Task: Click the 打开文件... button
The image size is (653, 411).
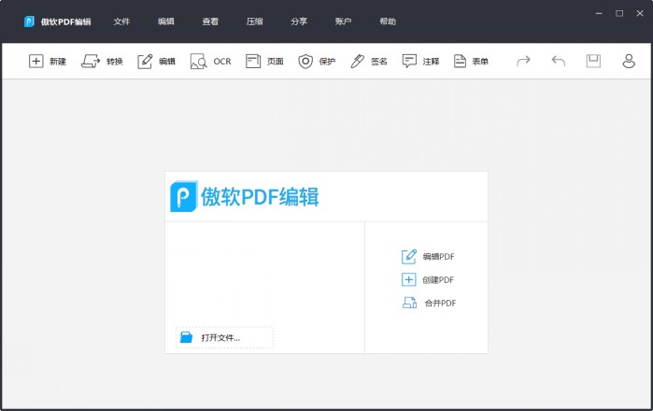Action: 224,337
